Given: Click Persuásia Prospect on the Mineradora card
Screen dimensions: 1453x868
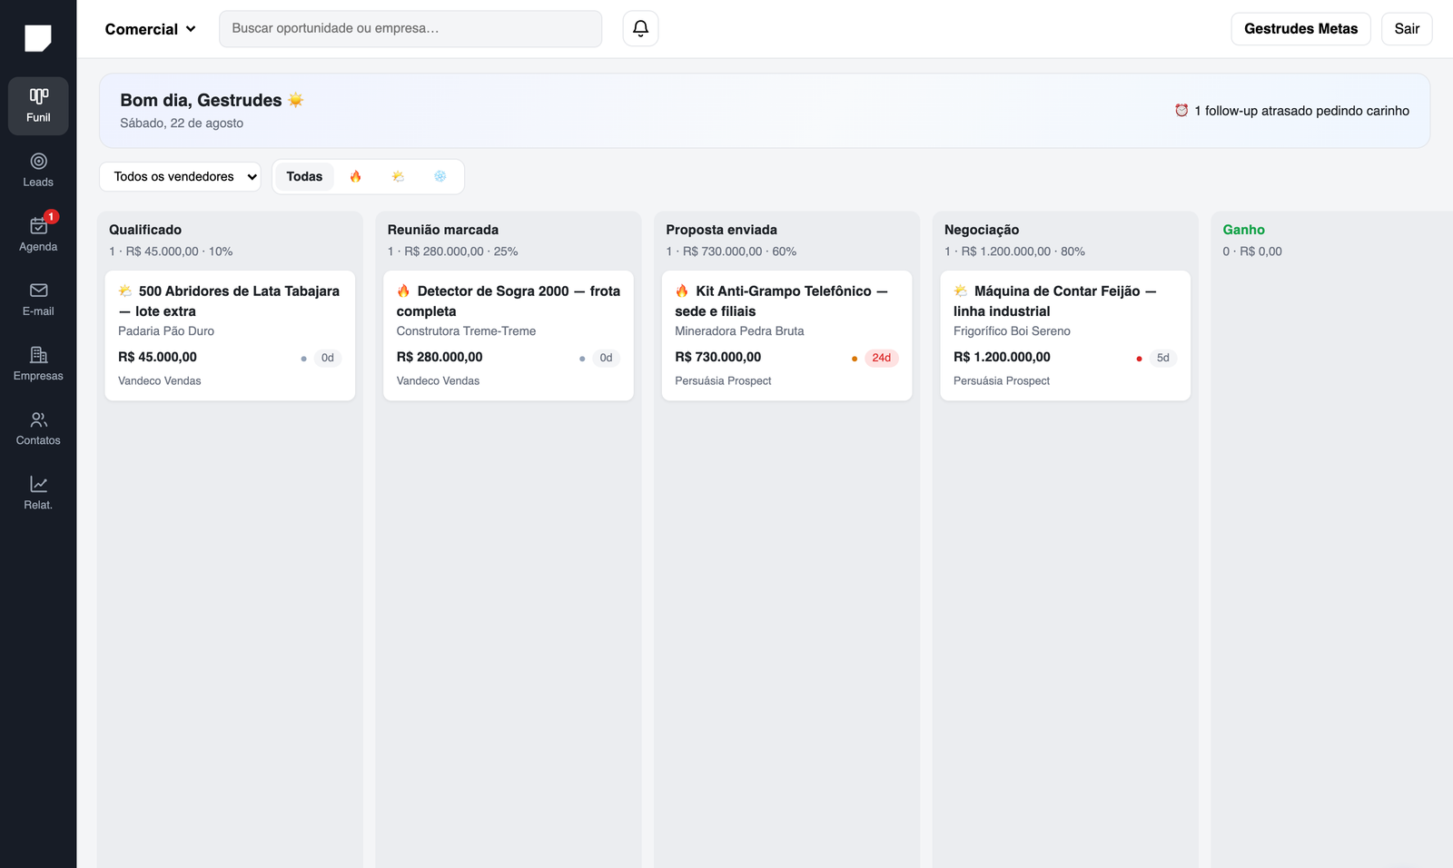Looking at the screenshot, I should point(723,381).
